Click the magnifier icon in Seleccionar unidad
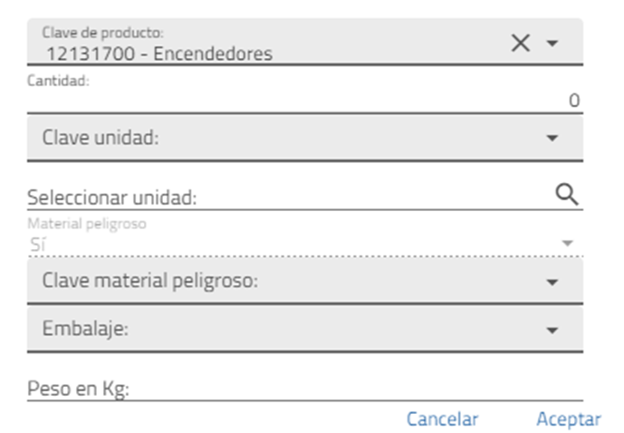Screen dimensions: 624x433 (x=567, y=194)
